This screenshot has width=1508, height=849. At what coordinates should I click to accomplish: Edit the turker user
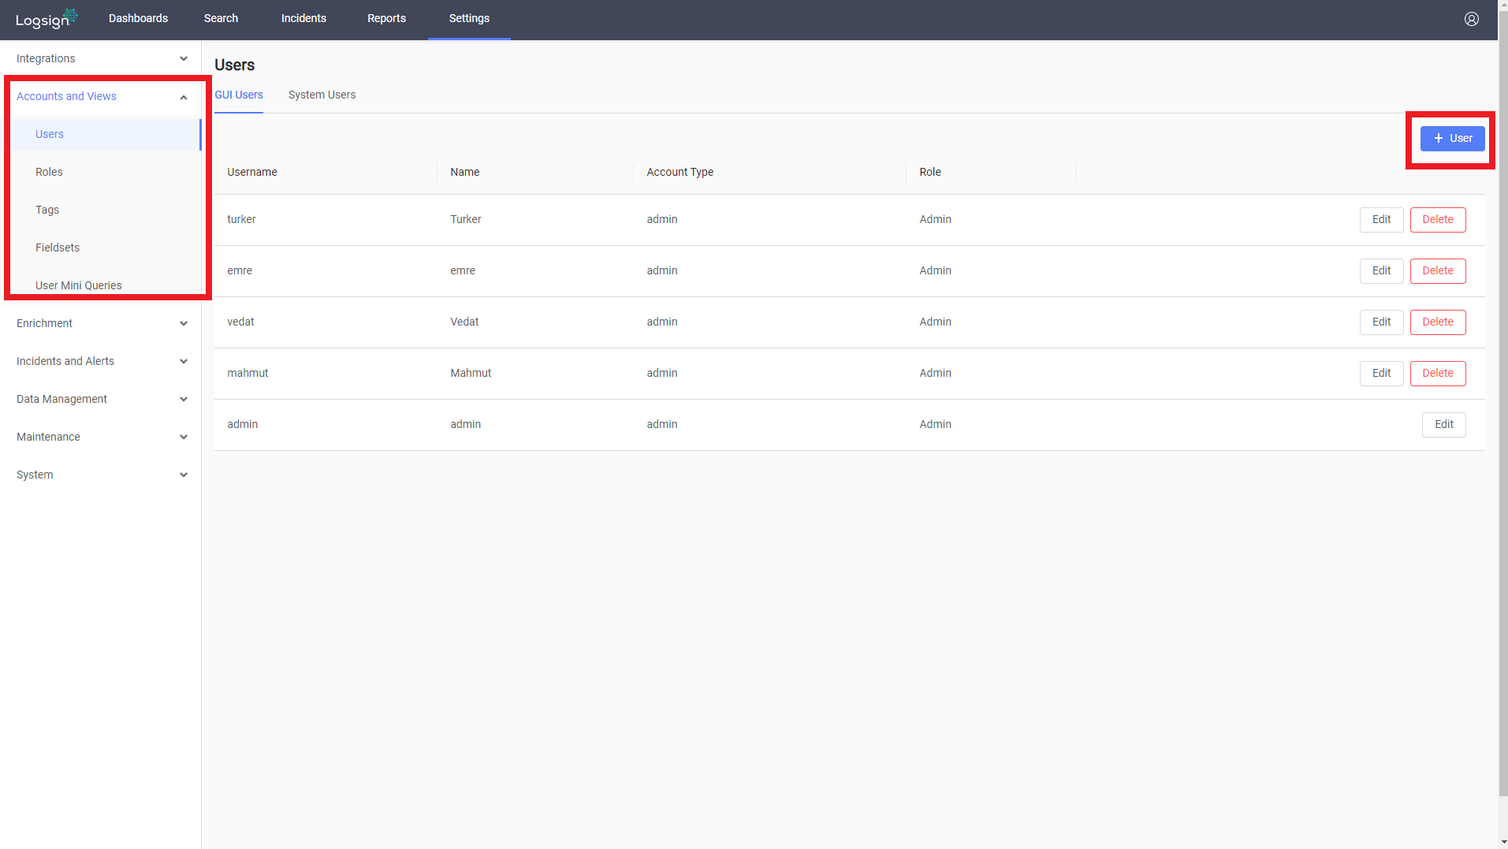coord(1381,220)
